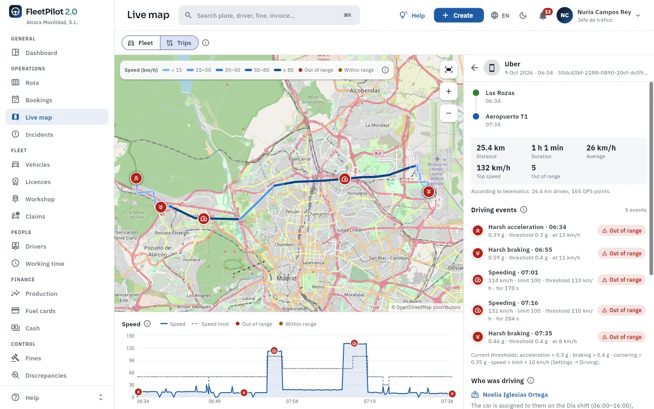Screen dimensions: 654x409
Task: Navigate to Fines
Action: [x=57, y=358]
